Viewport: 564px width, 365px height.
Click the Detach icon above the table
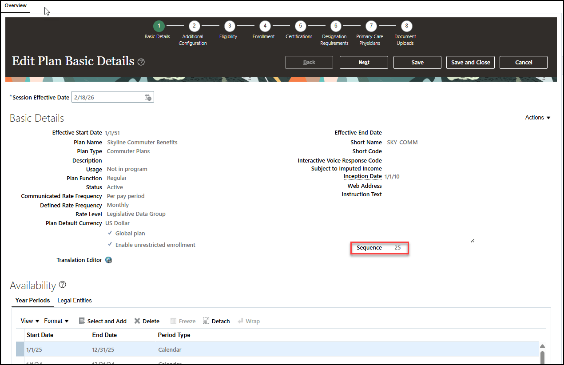205,321
